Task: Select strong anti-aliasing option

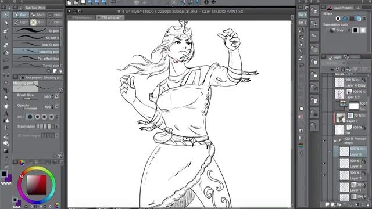Action: (x=51, y=117)
